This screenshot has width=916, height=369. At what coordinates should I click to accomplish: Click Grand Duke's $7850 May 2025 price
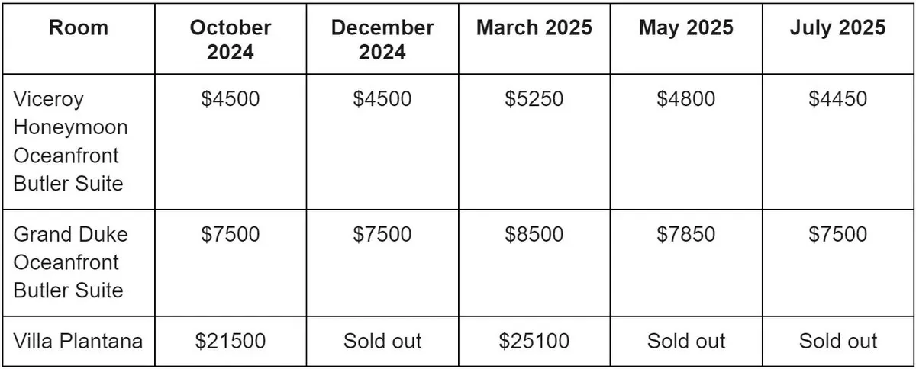[685, 234]
